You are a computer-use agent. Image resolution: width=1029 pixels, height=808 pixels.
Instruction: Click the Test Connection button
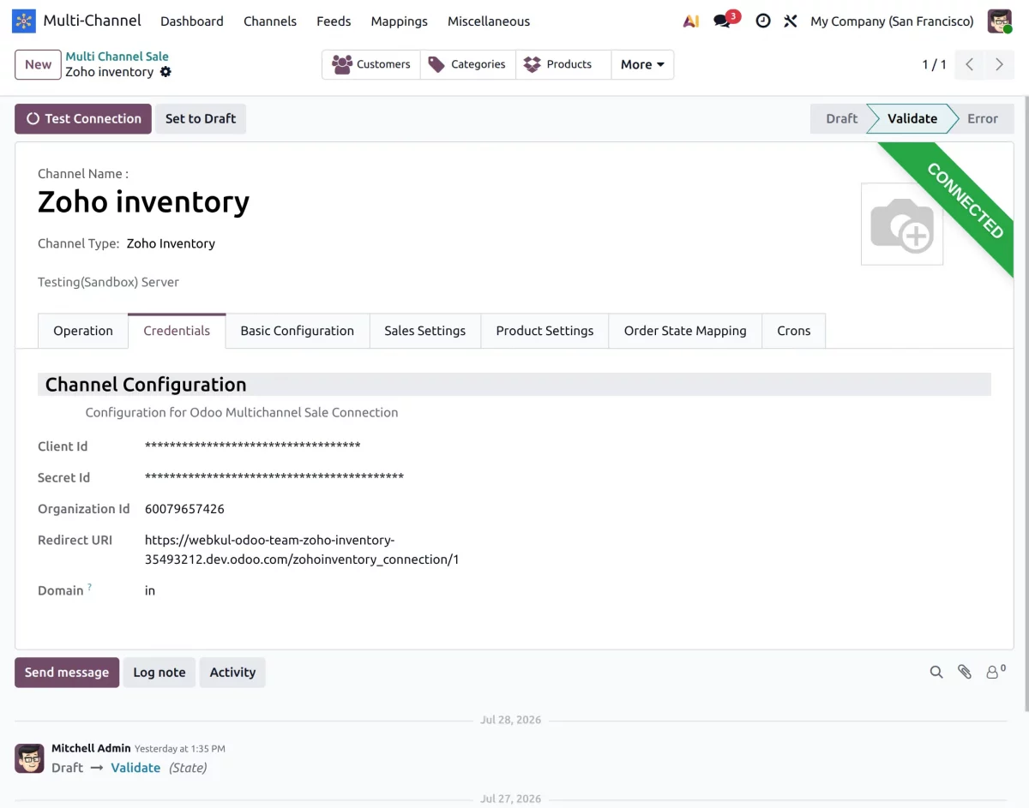83,118
